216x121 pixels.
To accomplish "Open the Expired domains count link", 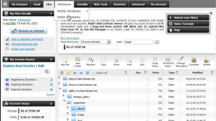I will point(51,89).
